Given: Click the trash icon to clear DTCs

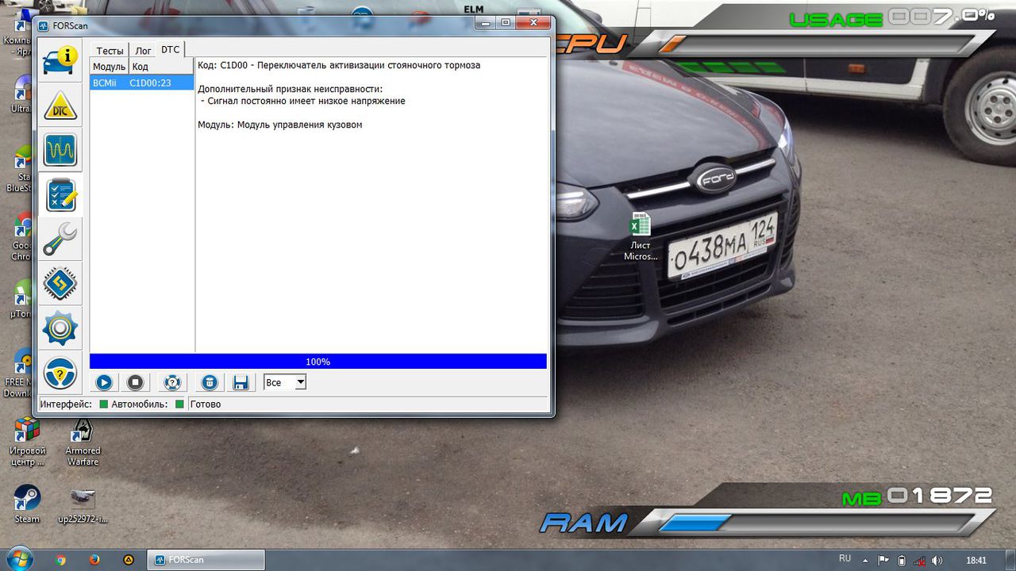Looking at the screenshot, I should (209, 383).
